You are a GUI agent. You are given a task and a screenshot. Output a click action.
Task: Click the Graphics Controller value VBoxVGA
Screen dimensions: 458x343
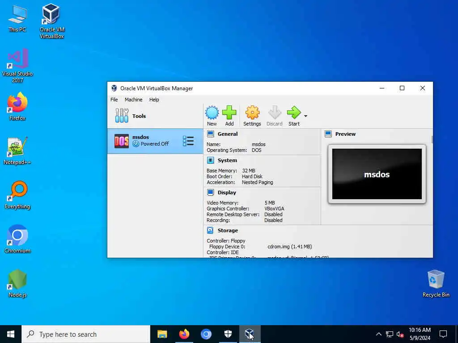click(274, 209)
